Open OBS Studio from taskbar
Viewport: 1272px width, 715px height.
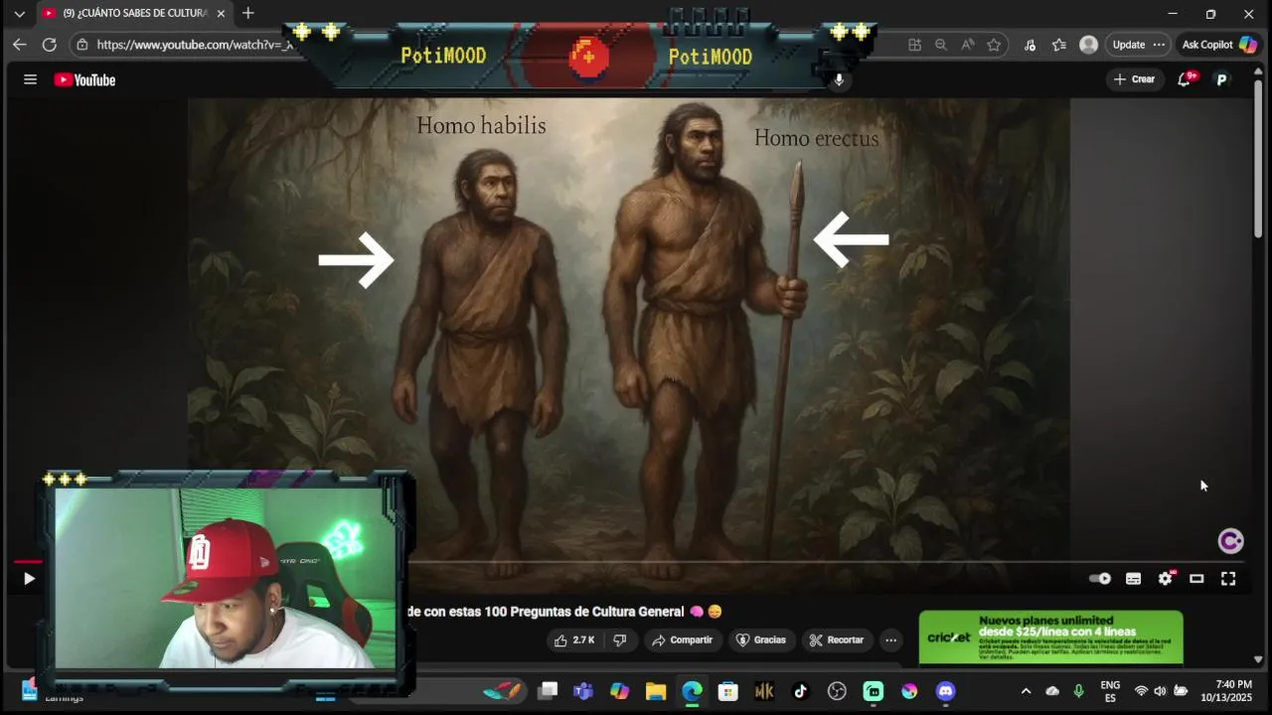point(837,691)
